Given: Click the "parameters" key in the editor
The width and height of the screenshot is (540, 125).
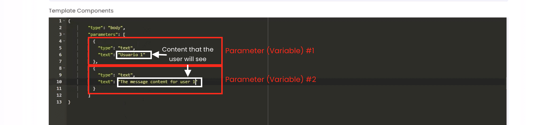Looking at the screenshot, I should coord(103,34).
